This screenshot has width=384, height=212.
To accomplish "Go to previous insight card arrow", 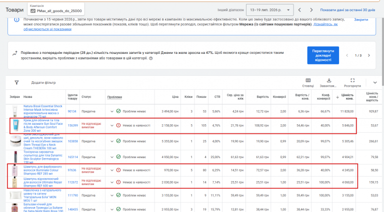I will [x=347, y=55].
